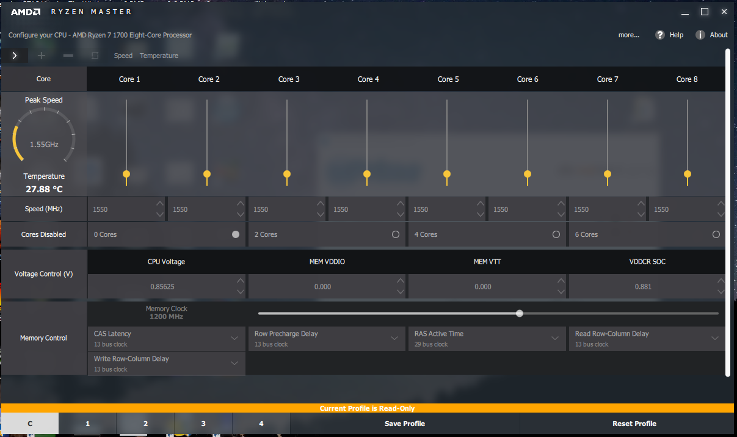Expand the sidebar with the chevron arrow

[15, 56]
